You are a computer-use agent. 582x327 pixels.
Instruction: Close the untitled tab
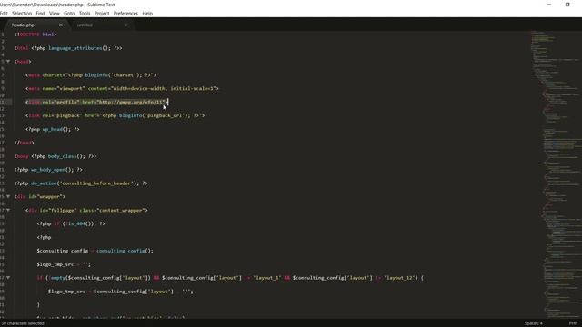pyautogui.click(x=125, y=25)
